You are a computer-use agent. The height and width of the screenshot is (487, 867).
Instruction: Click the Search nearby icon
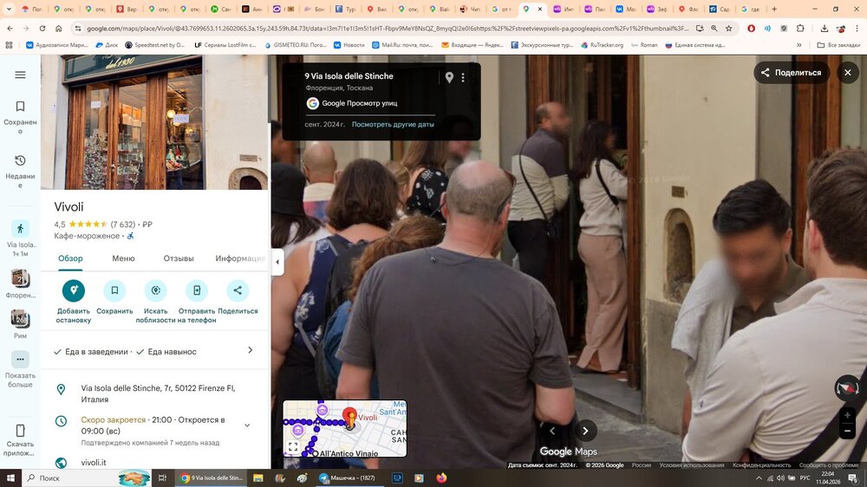pyautogui.click(x=156, y=291)
